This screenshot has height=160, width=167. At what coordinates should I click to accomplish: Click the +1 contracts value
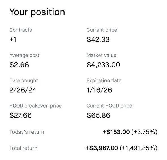click(13, 39)
